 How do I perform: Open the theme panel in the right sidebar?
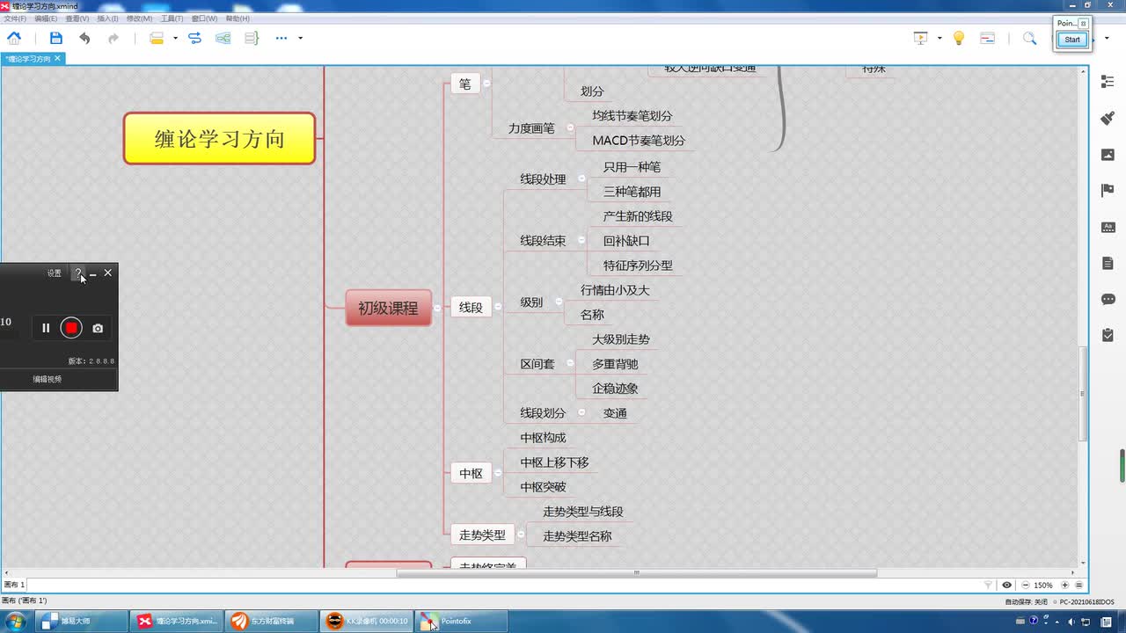coord(1108,227)
